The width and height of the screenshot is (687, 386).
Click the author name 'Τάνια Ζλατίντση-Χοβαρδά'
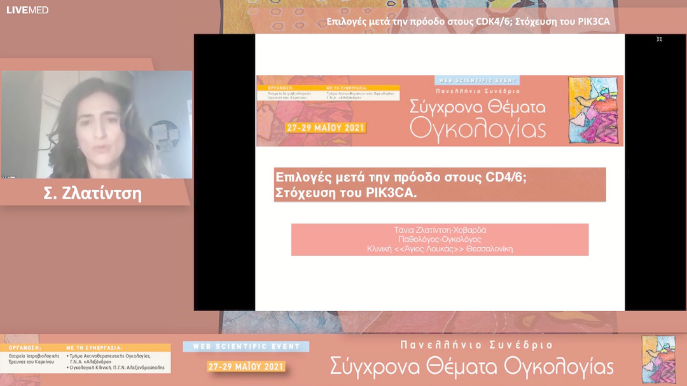(440, 230)
